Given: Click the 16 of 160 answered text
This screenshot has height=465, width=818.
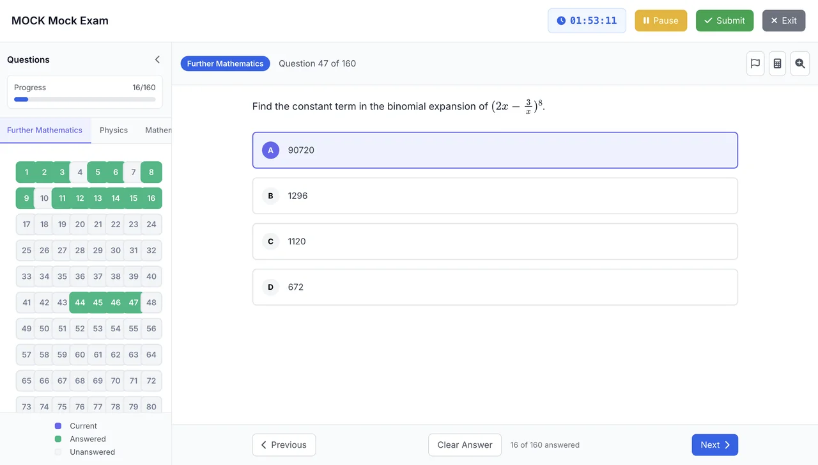Looking at the screenshot, I should click(545, 445).
